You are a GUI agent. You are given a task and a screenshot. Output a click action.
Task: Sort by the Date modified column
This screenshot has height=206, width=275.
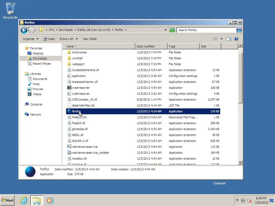pyautogui.click(x=151, y=46)
